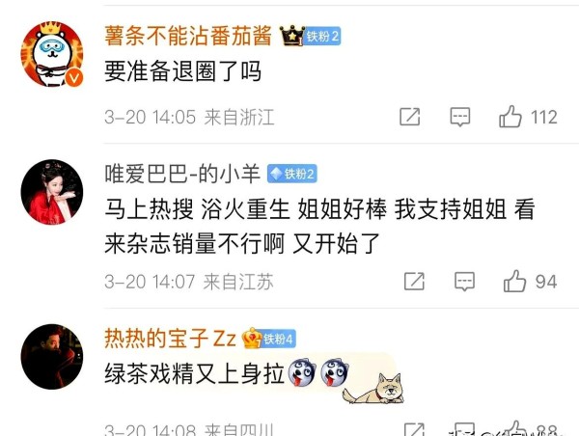Open avatar of 唯爱巴巴-的小羊

[52, 192]
